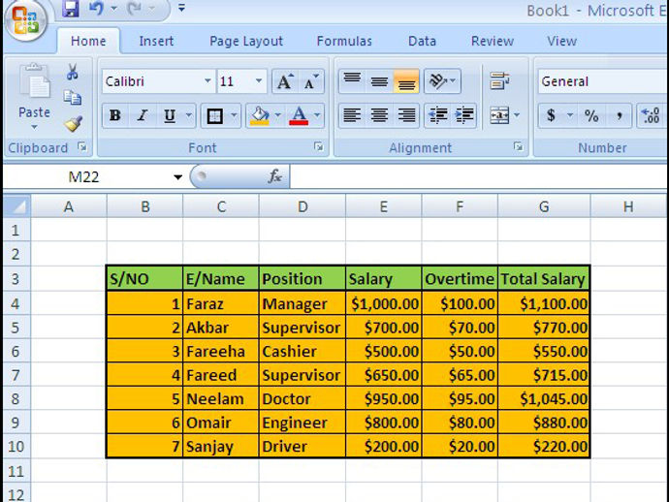This screenshot has height=502, width=669.
Task: Toggle Top Align for cells
Action: click(352, 81)
